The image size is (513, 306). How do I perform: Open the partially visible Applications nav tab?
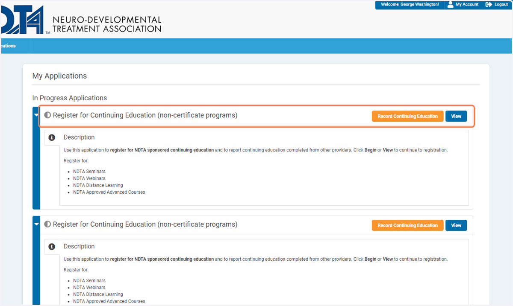pos(15,46)
